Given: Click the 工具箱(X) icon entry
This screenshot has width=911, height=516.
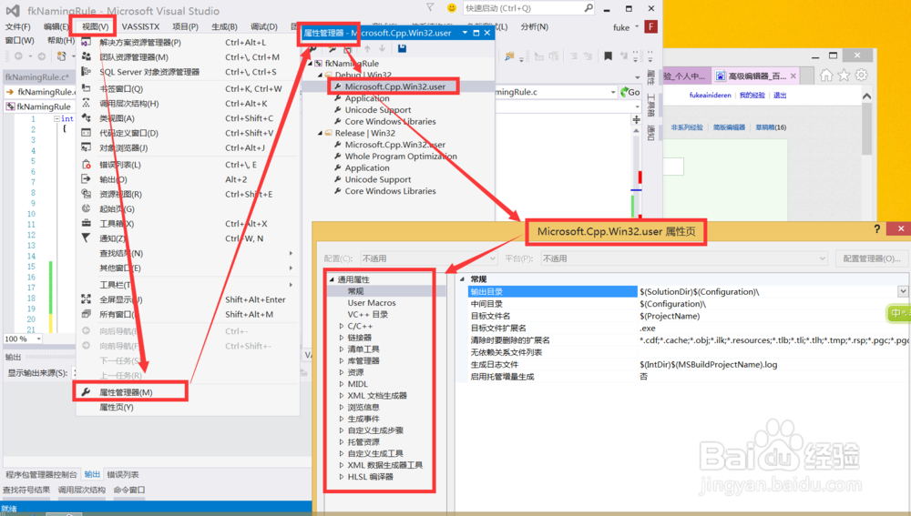Looking at the screenshot, I should point(86,224).
